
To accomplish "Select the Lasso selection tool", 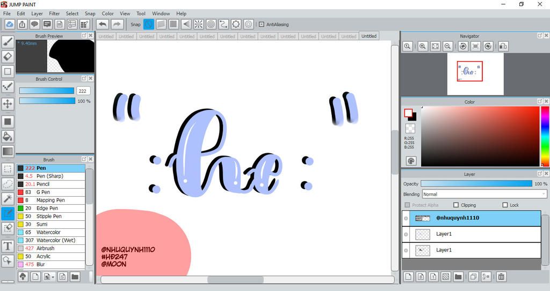I will (x=8, y=183).
